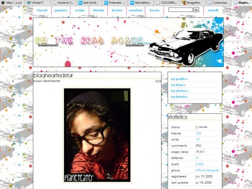Open the posts count link 2,422
The height and width of the screenshot is (189, 252).
199,164
